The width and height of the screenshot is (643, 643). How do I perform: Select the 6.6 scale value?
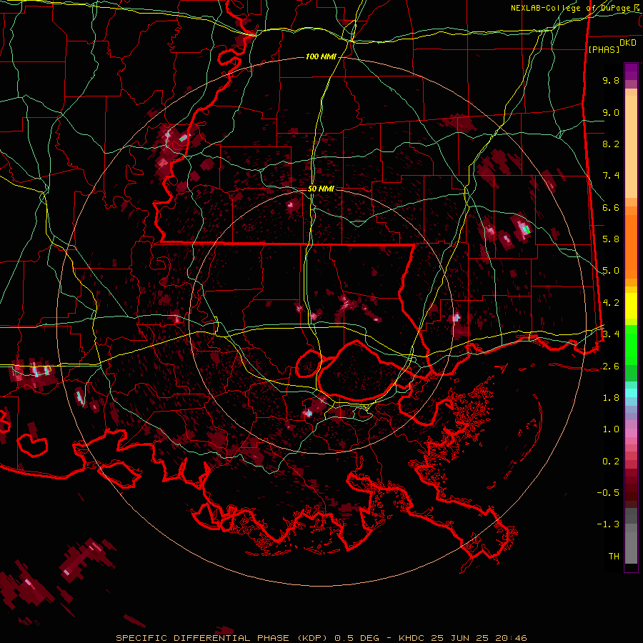[611, 207]
